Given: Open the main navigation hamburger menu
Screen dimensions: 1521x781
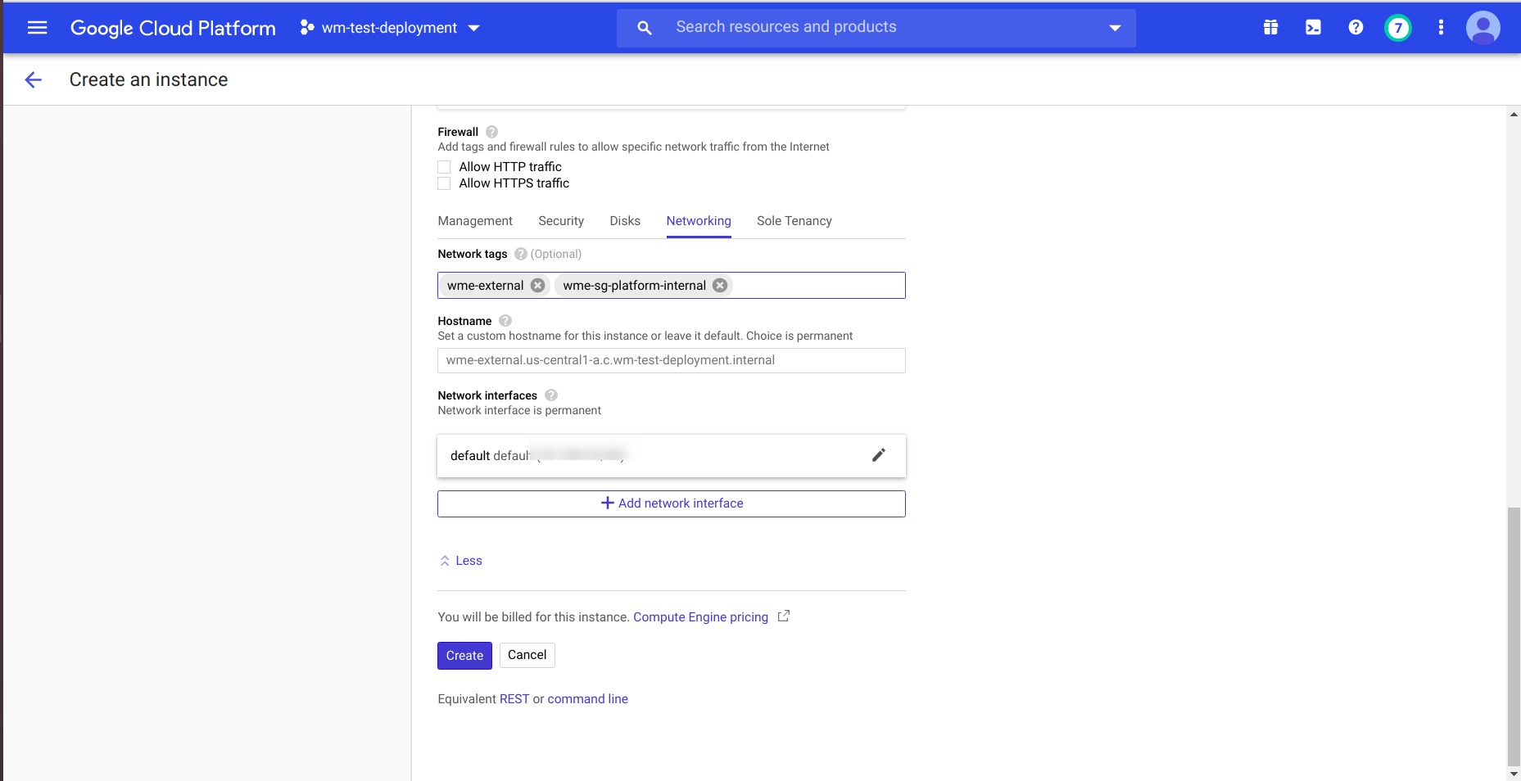Looking at the screenshot, I should (37, 28).
